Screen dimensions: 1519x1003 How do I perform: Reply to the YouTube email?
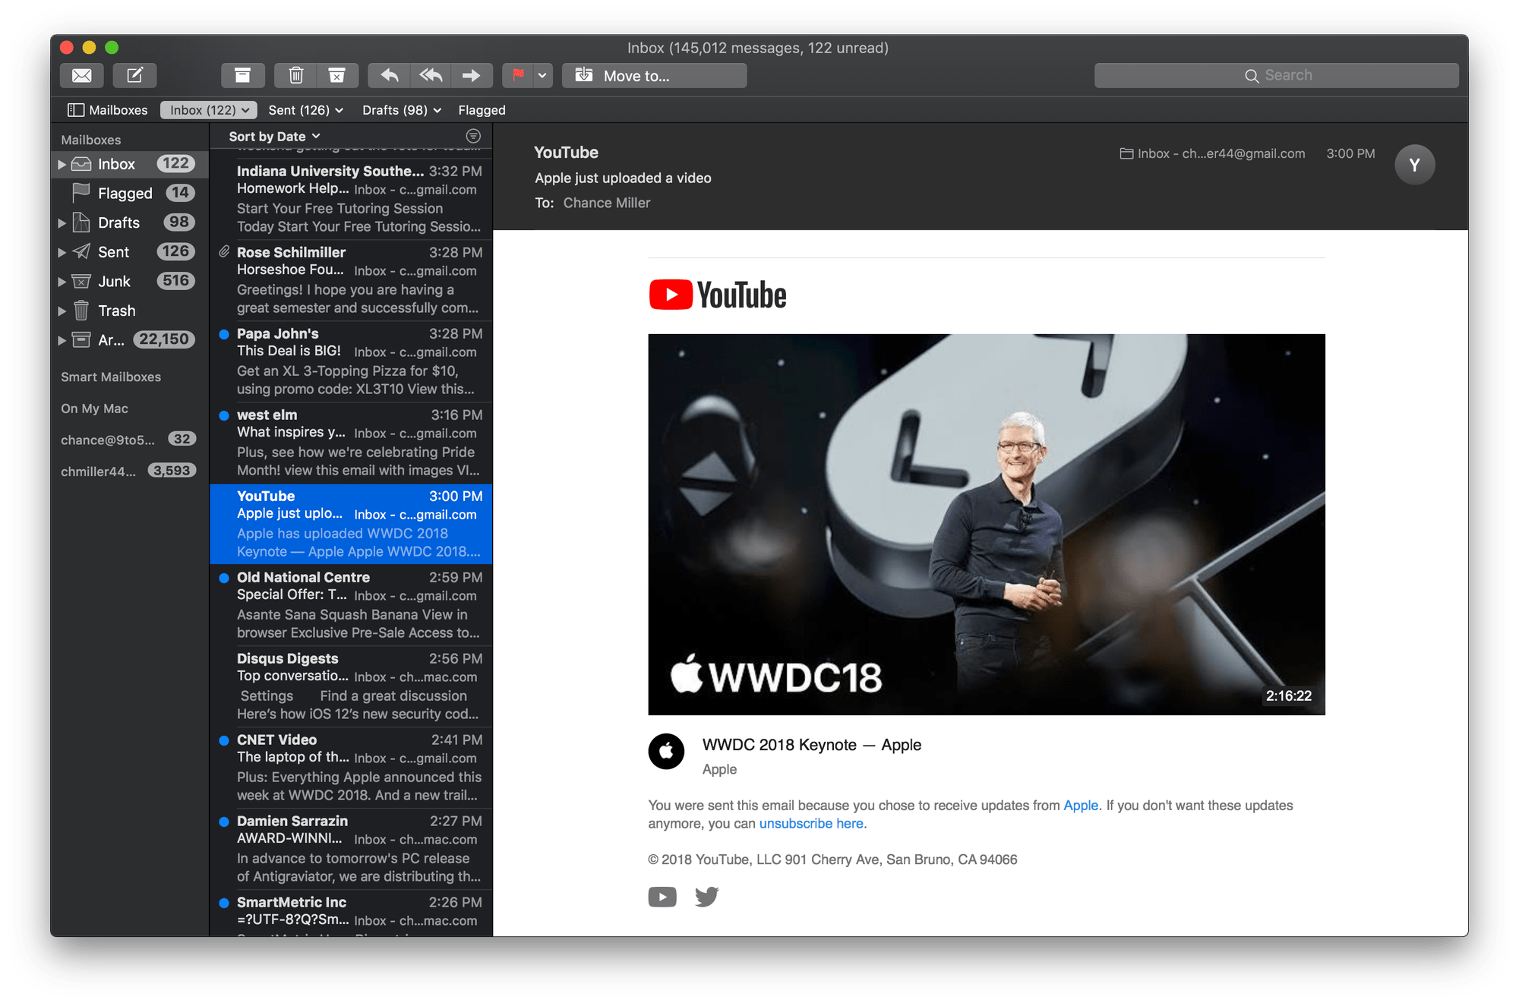click(388, 75)
